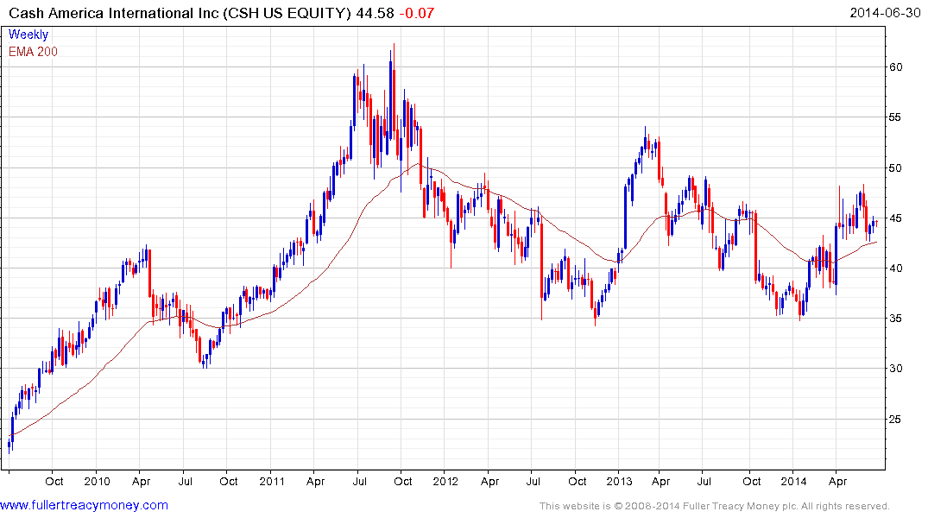Click the '2010' x-axis label
This screenshot has width=928, height=518.
tap(97, 481)
